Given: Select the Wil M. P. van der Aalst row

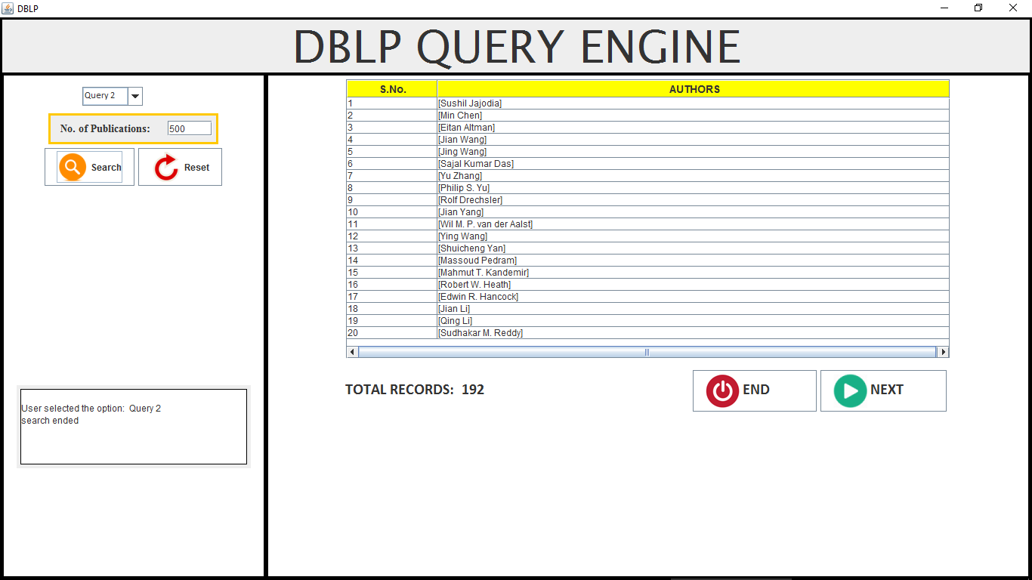Looking at the screenshot, I should (x=647, y=224).
